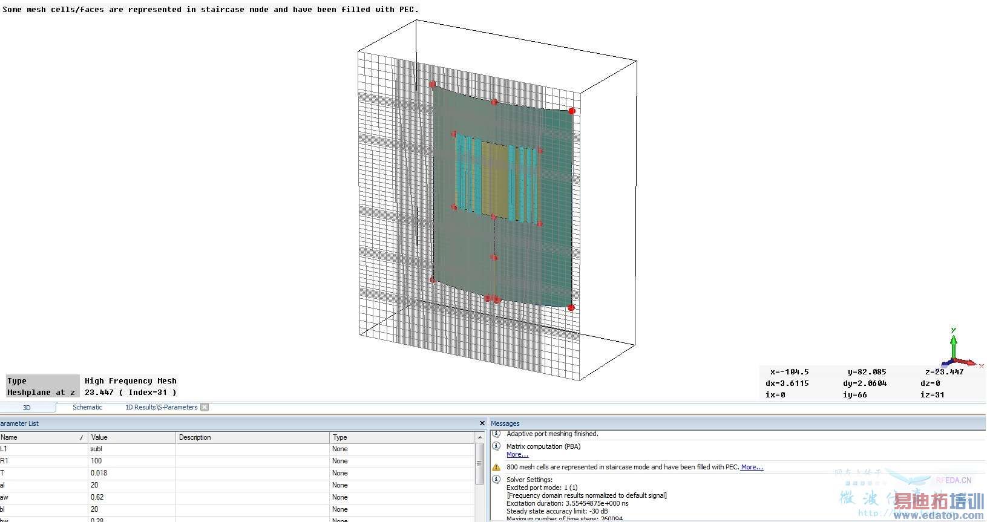Image resolution: width=987 pixels, height=522 pixels.
Task: Click the Description cell of row L1
Action: tap(252, 449)
